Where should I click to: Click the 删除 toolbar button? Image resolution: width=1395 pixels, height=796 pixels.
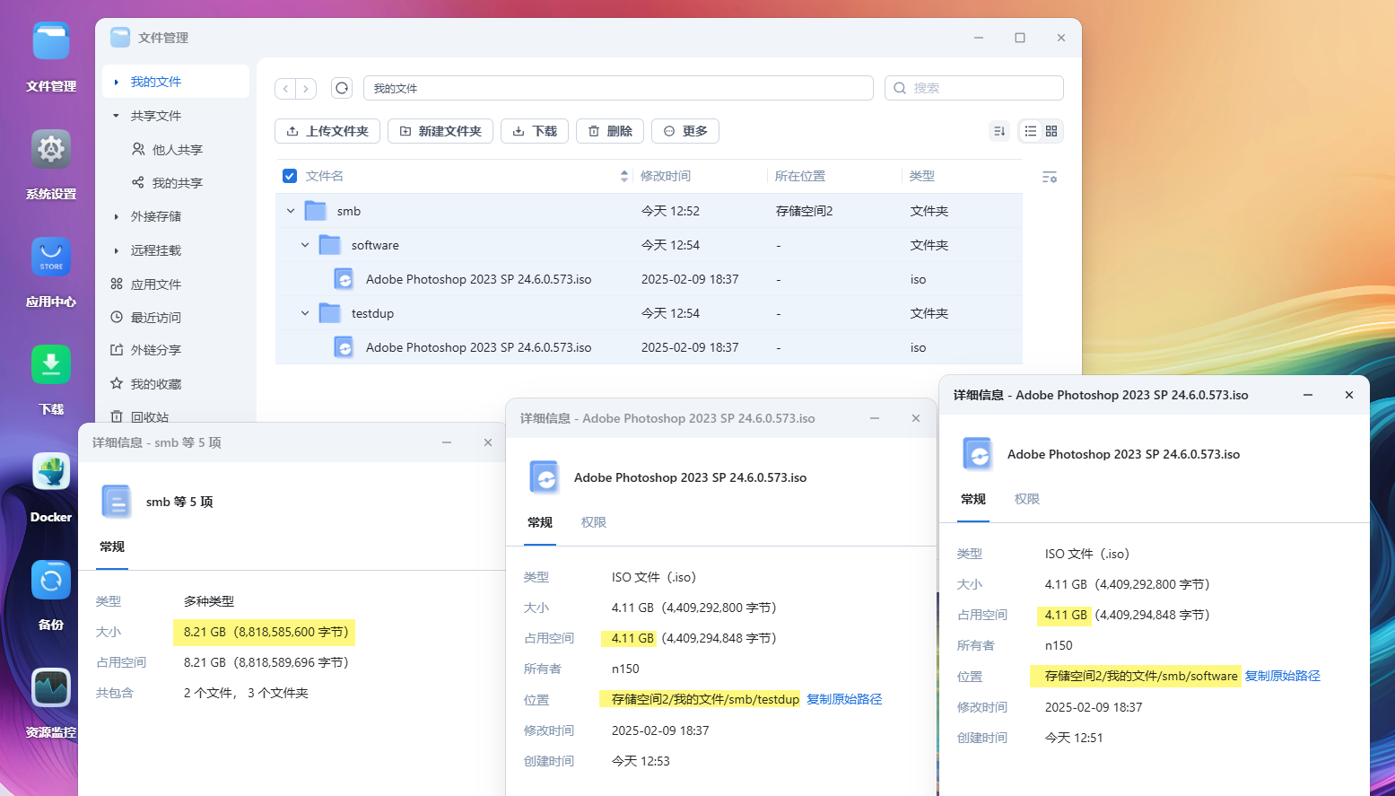tap(610, 131)
